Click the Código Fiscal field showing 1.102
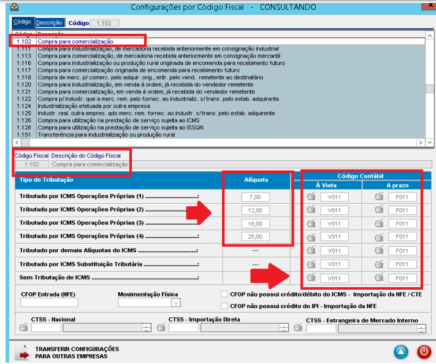The image size is (436, 364). [32, 164]
